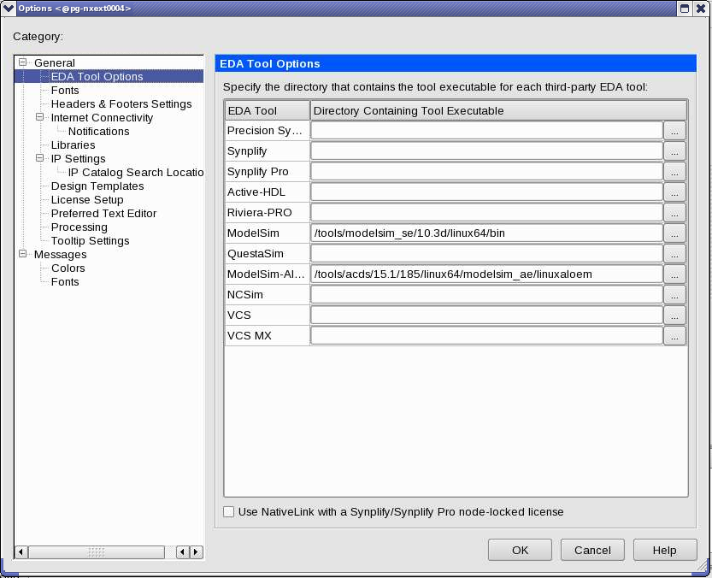Open Help for options dialog
The image size is (712, 578).
[665, 550]
